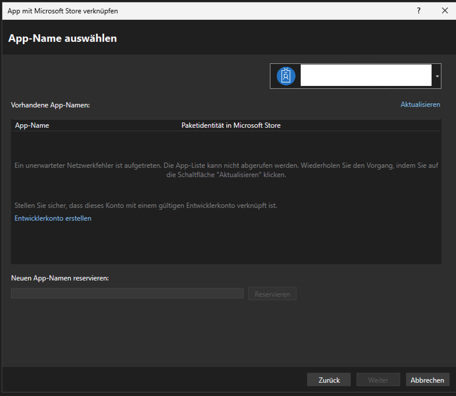
Task: Click the Neuen App-Namen reservieren label
Action: [x=60, y=278]
